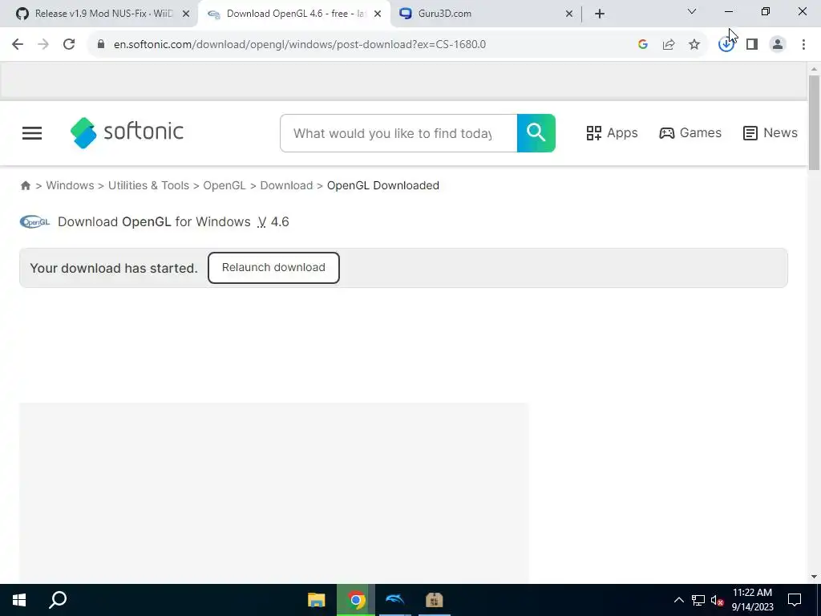Show hidden system tray icons

(x=678, y=600)
